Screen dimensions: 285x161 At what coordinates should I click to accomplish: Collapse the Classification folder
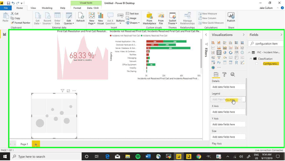[251, 59]
